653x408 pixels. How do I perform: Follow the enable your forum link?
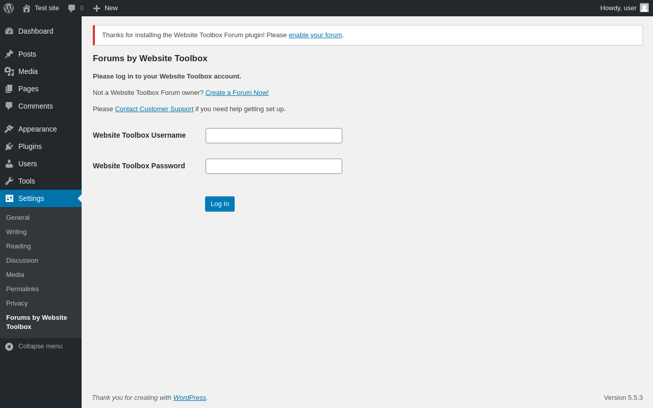point(315,35)
